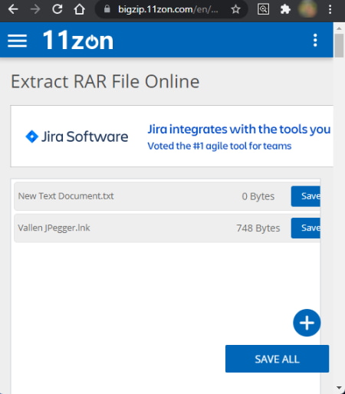Image resolution: width=345 pixels, height=394 pixels.
Task: Save the New Text Document.txt file
Action: 306,196
